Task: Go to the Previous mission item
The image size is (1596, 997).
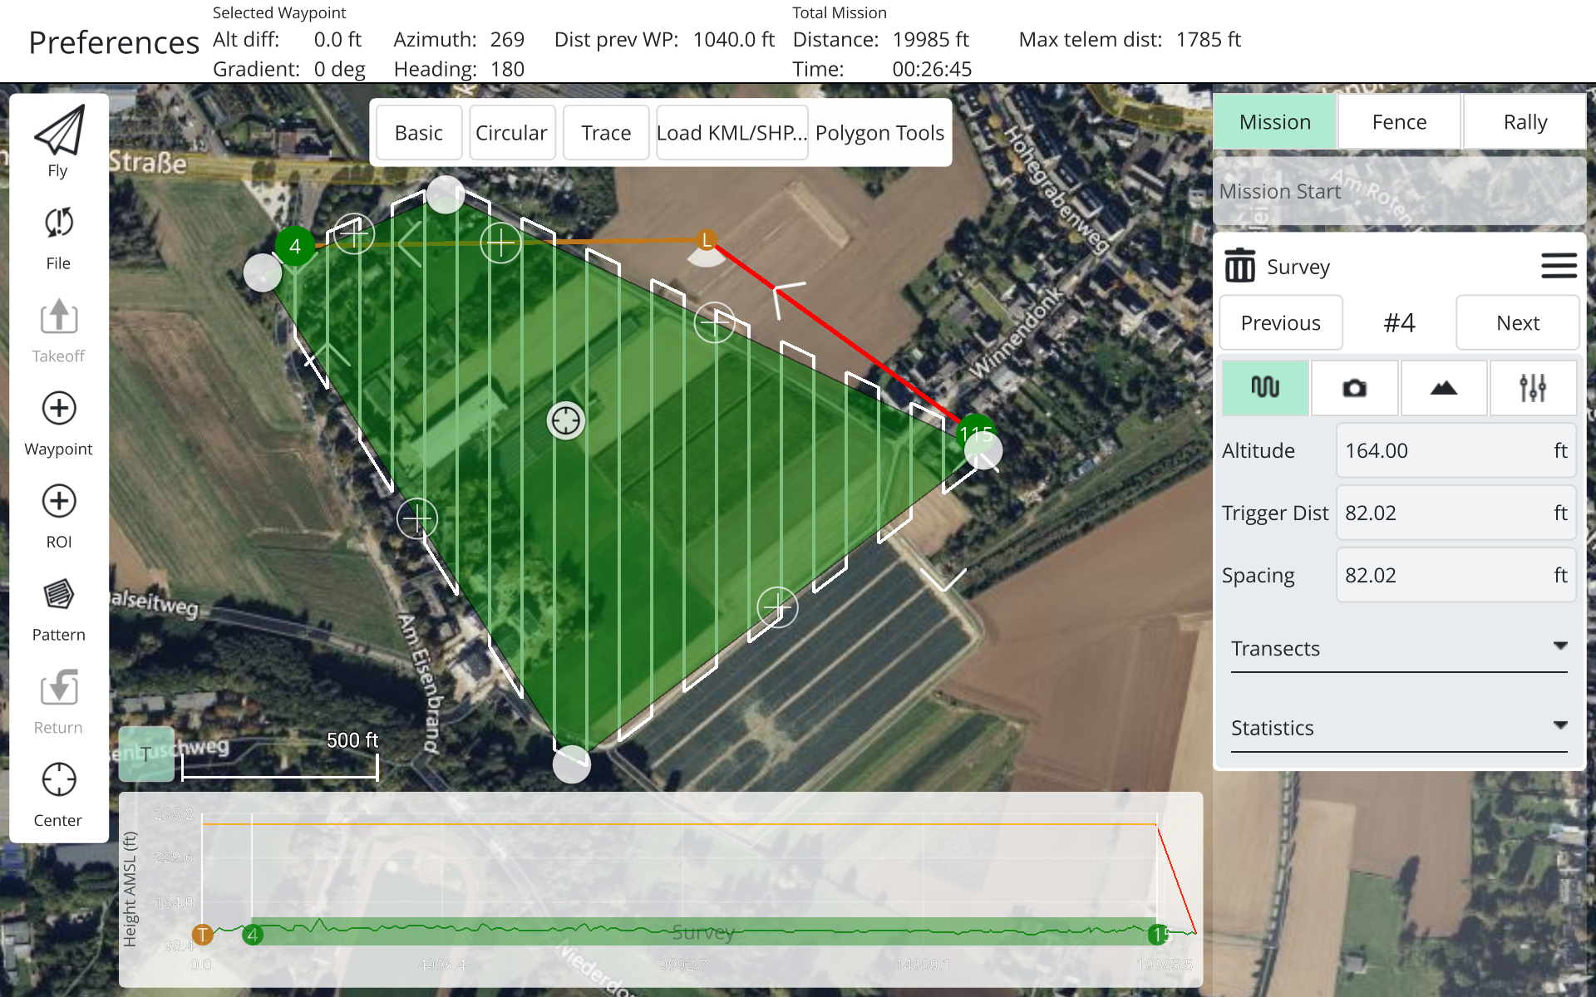Action: [1281, 323]
